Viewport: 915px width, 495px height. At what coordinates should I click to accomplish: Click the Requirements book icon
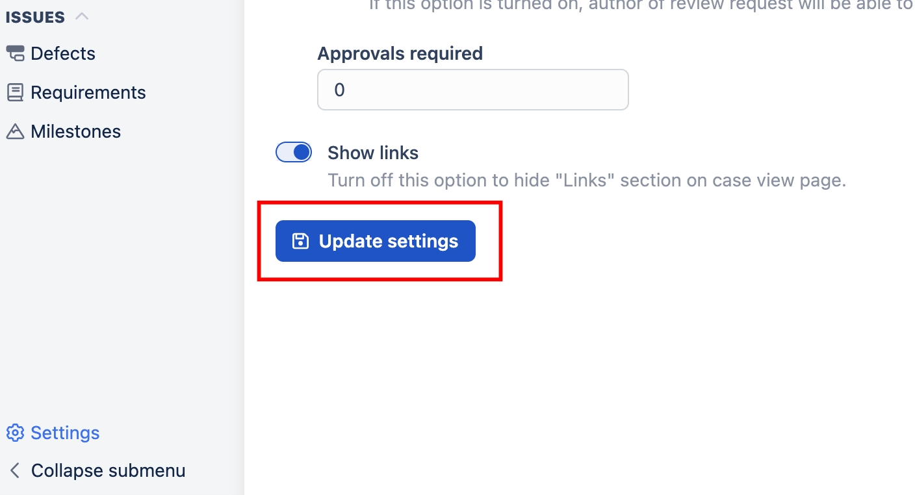[15, 92]
